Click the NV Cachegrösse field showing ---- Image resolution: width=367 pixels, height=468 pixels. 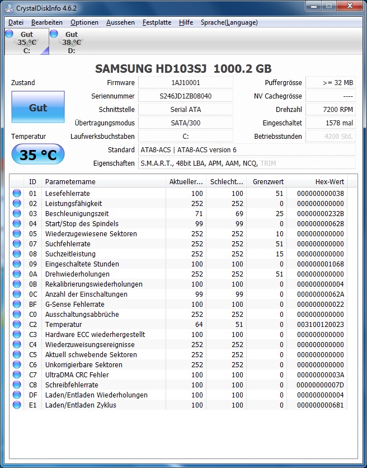[331, 96]
